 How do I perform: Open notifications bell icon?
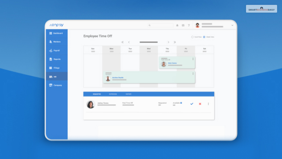(x=177, y=25)
